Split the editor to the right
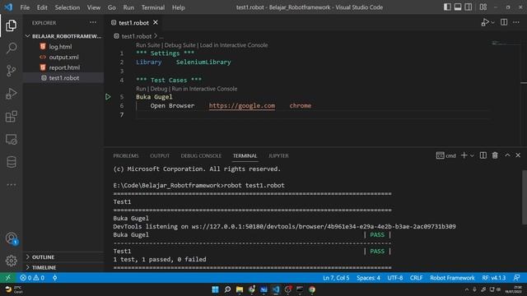The width and height of the screenshot is (527, 296). click(503, 22)
